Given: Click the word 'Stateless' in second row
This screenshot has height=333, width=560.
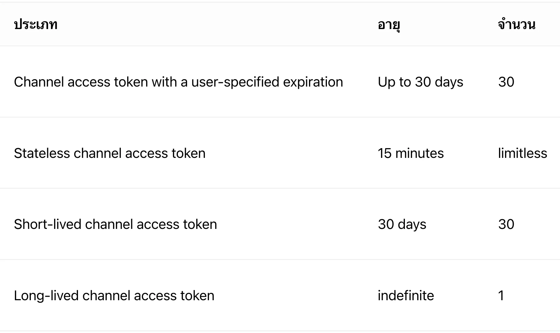Looking at the screenshot, I should click(x=42, y=153).
